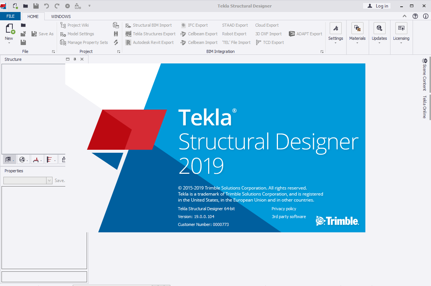The width and height of the screenshot is (431, 286).
Task: Close the Structure panel
Action: 82,59
